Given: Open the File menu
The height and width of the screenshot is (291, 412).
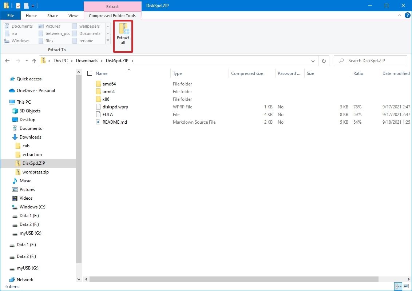Looking at the screenshot, I should click(11, 15).
